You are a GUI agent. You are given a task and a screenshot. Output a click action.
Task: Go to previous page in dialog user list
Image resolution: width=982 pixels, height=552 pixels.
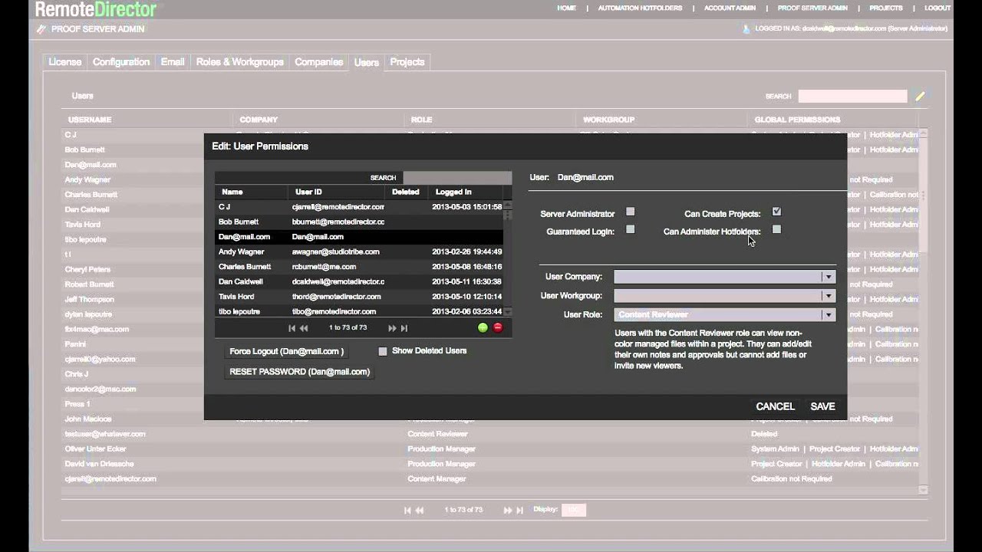(x=304, y=328)
